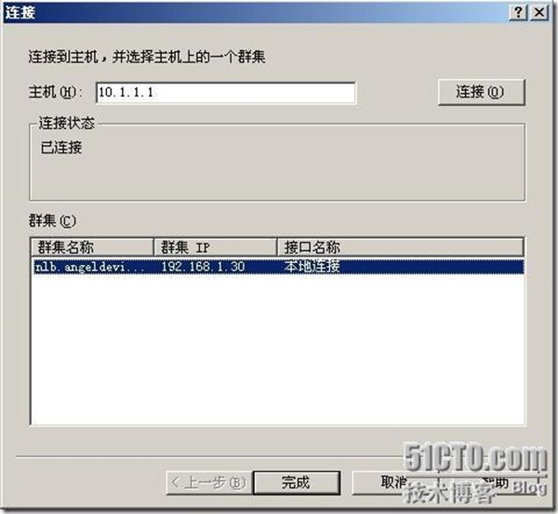Screen dimensions: 558x514
Task: Click the 连接(O) connect button
Action: click(x=481, y=92)
